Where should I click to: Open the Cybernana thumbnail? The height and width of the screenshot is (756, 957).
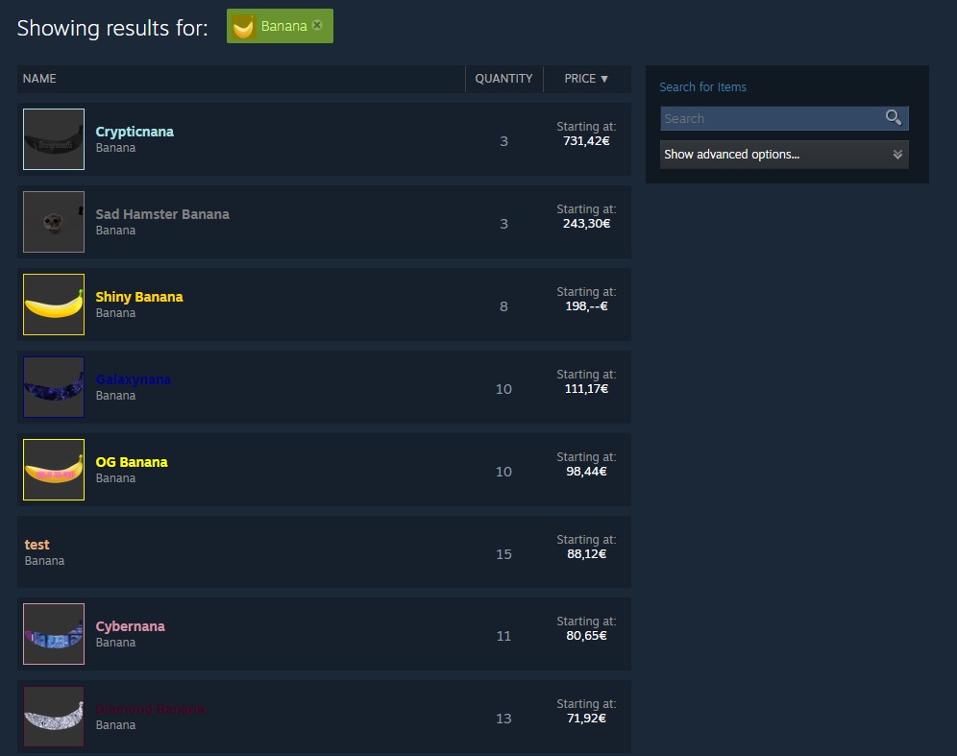pos(54,634)
